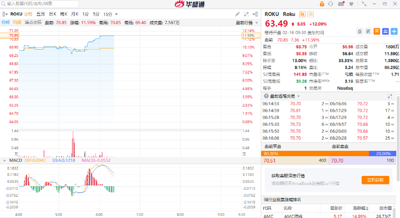Add ROKU to watchlist with plus icon
400x218 pixels.
pos(394,31)
